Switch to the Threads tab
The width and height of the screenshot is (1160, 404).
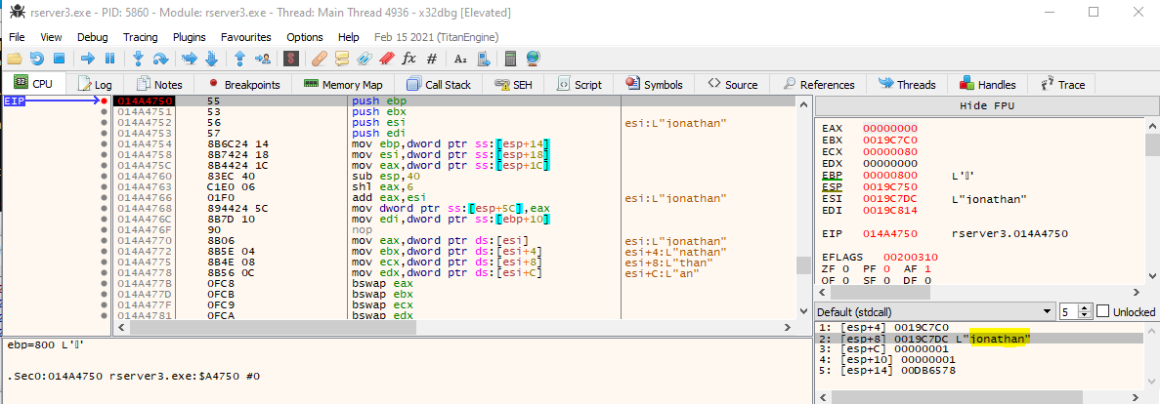coord(907,84)
